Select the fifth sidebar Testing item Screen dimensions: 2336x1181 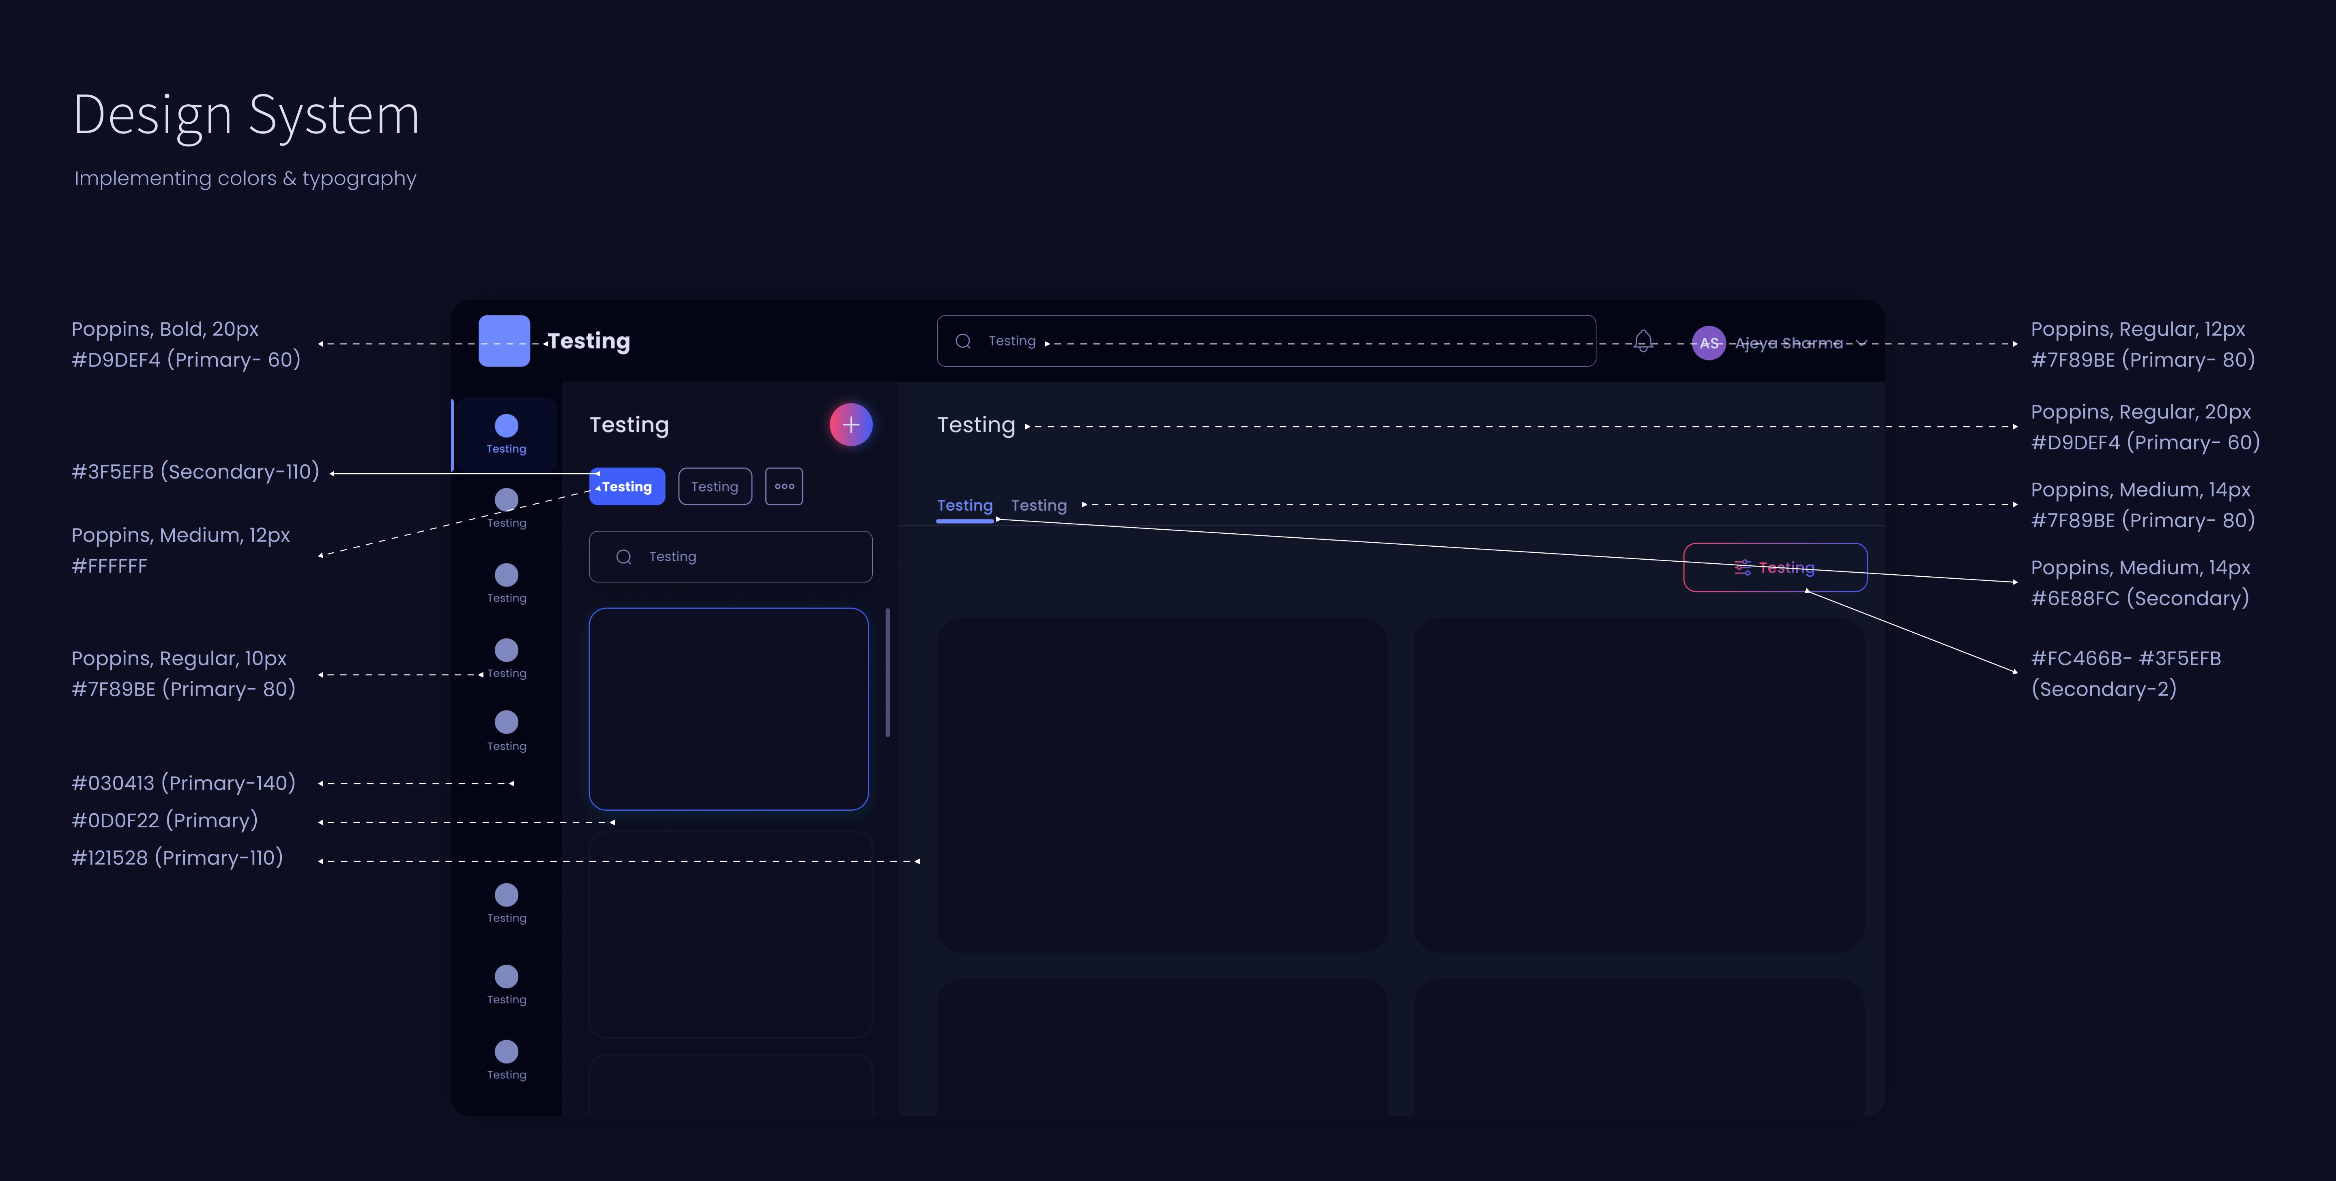click(506, 732)
